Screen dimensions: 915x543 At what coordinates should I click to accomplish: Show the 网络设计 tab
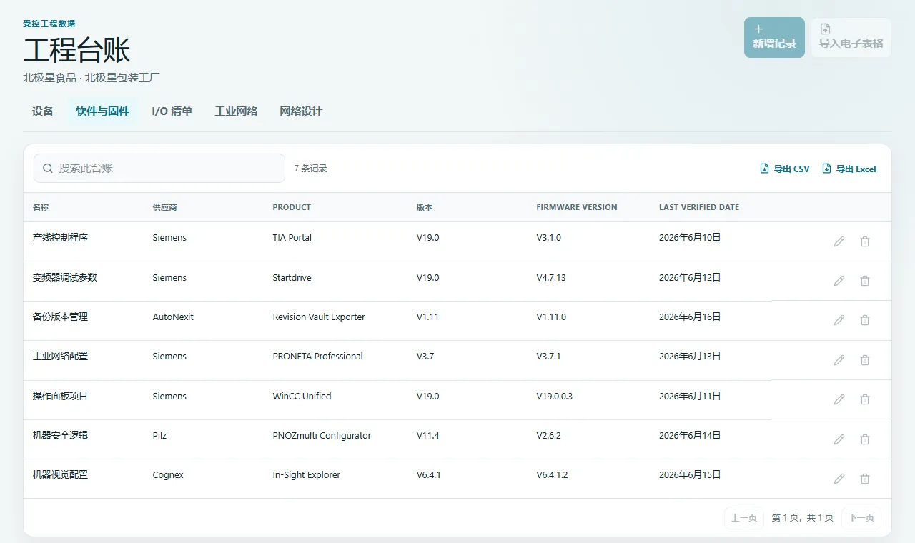(x=301, y=111)
